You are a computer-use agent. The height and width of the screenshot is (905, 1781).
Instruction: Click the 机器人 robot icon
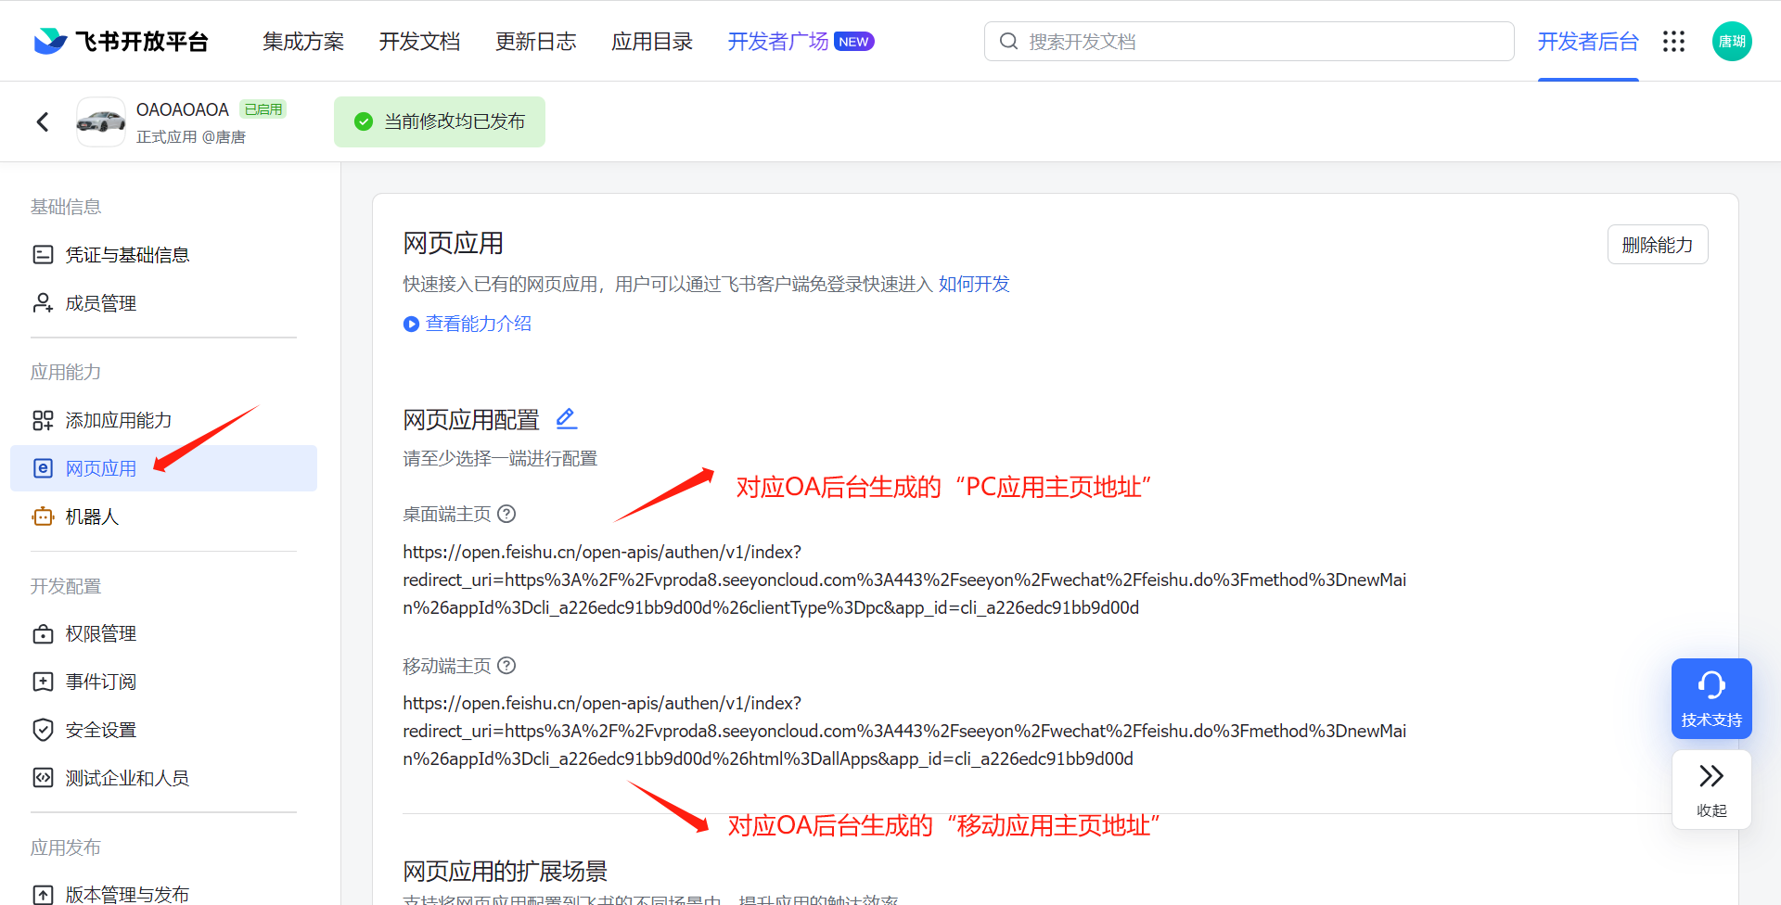(x=43, y=516)
